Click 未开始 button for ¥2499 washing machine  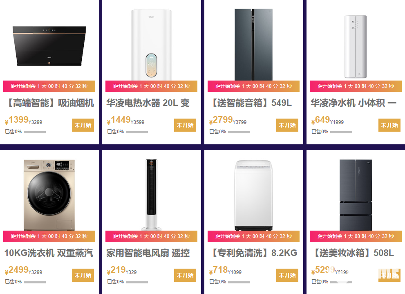click(x=83, y=275)
